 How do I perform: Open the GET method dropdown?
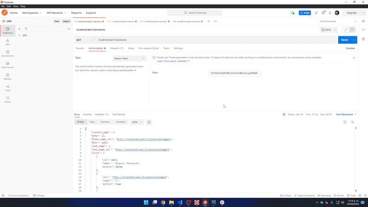[85, 40]
